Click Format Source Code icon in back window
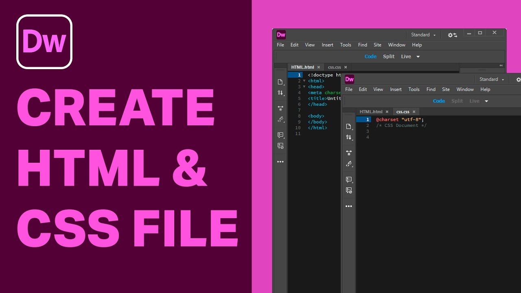Viewport: 521px width, 293px height. pyautogui.click(x=280, y=119)
